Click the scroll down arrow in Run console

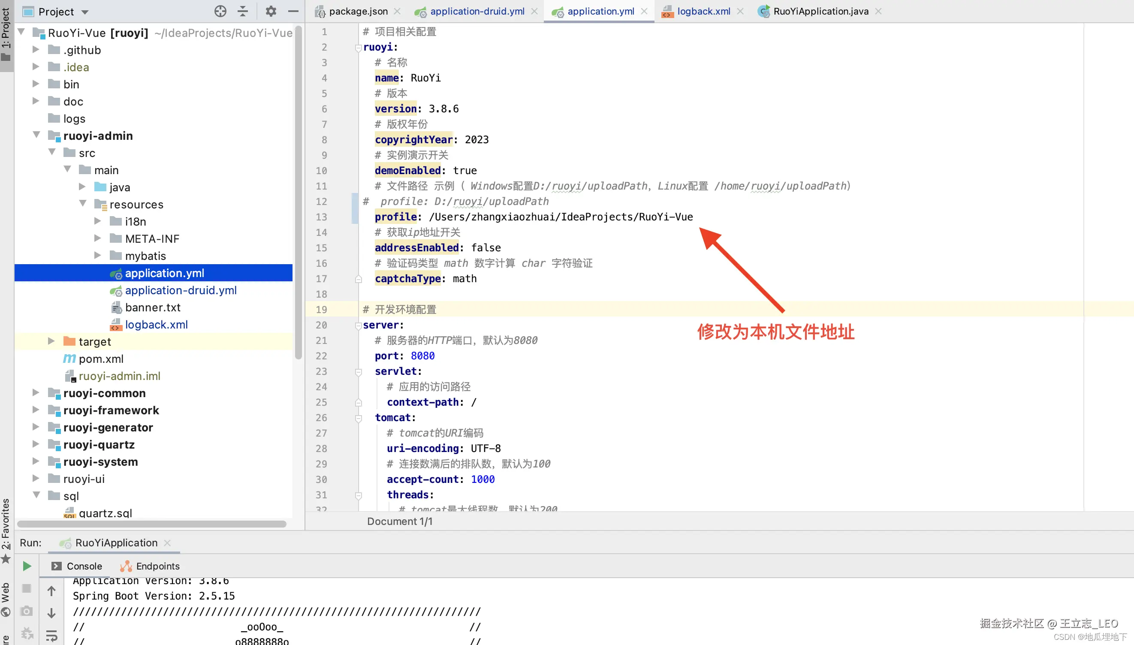coord(51,613)
